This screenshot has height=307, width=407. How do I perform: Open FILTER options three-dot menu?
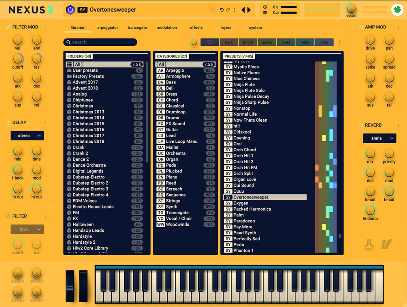pos(46,216)
